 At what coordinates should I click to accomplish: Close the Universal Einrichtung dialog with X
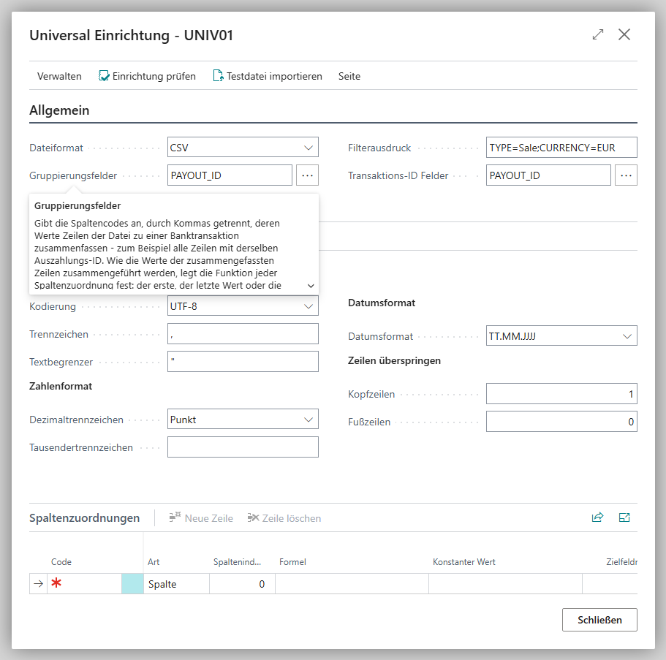click(624, 34)
